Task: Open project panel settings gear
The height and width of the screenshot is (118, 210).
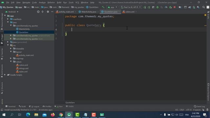Action: point(48,12)
